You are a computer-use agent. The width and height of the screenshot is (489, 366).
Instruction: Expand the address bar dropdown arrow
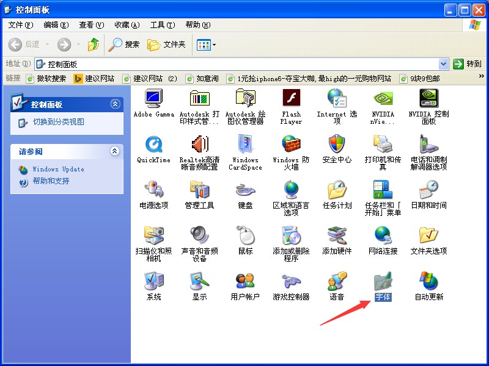click(443, 64)
